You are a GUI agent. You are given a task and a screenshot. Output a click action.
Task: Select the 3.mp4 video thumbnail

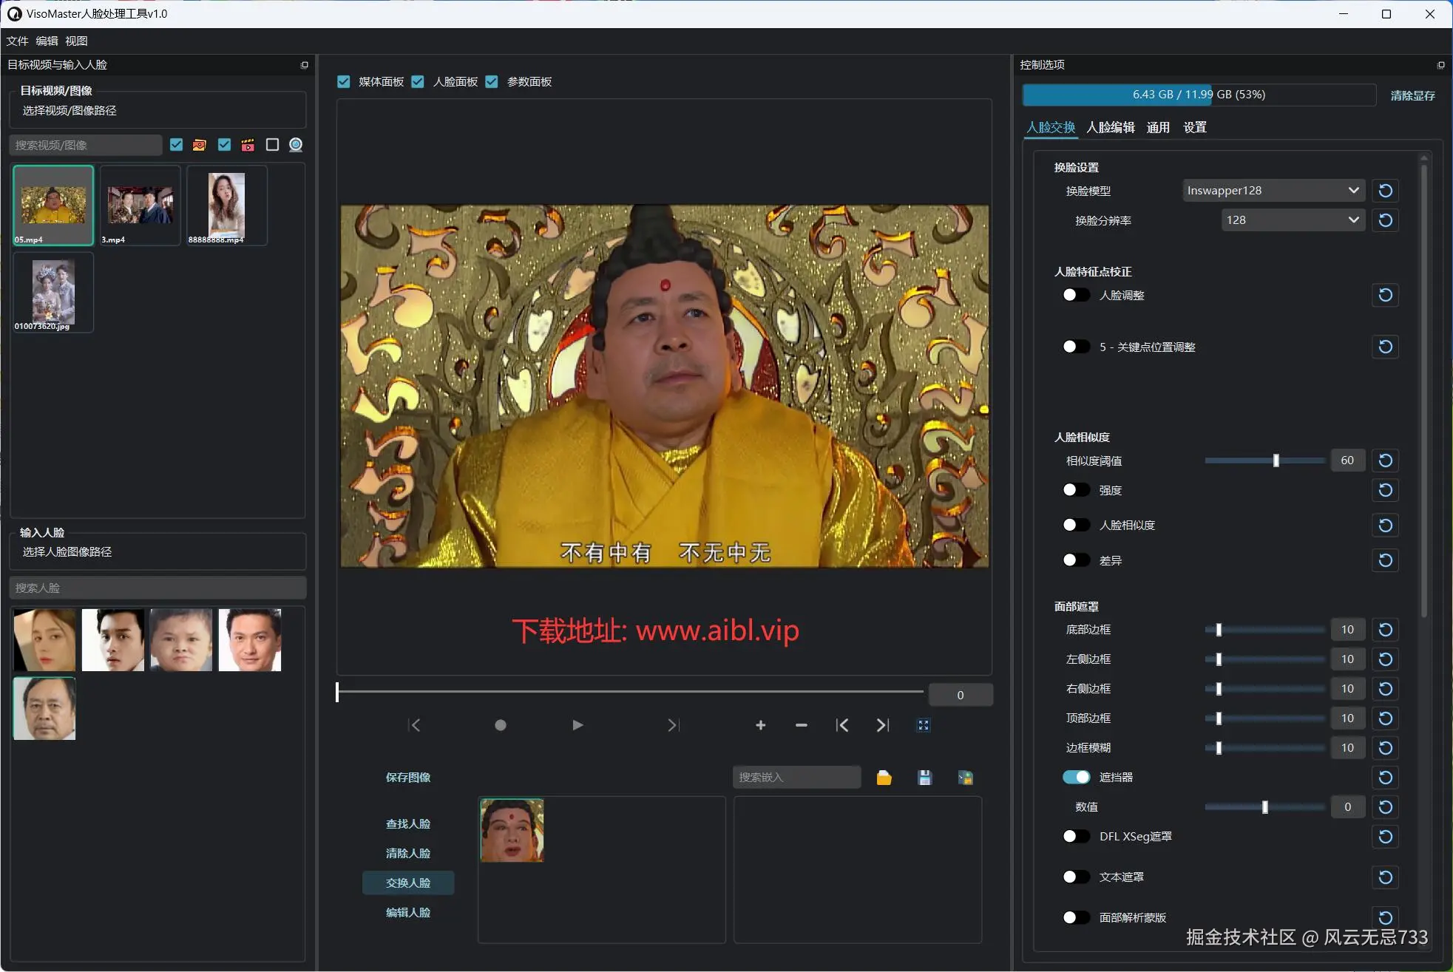tap(140, 205)
